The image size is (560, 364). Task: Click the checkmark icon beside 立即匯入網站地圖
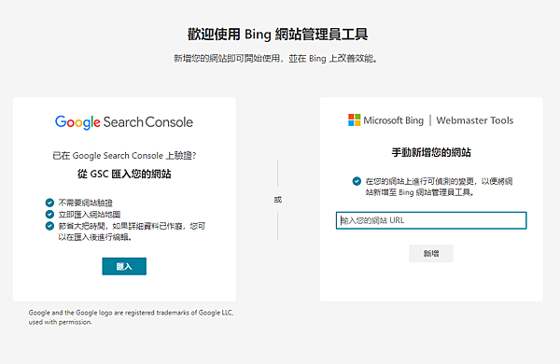49,215
